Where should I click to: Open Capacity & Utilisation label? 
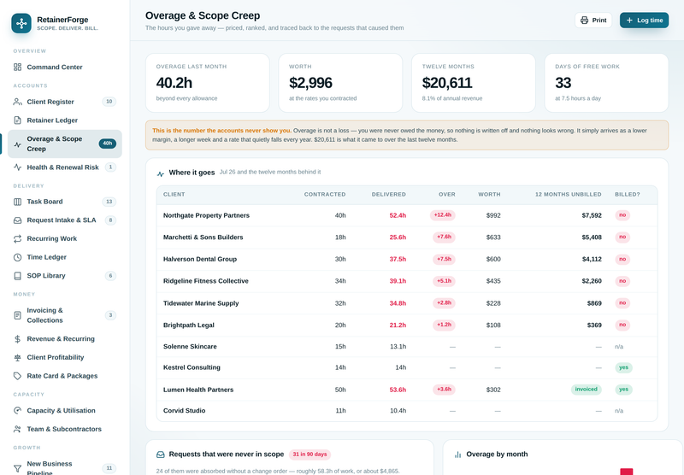coord(61,411)
